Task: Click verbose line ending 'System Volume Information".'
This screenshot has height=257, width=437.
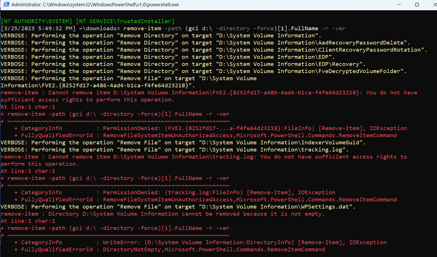Action: tap(161, 36)
